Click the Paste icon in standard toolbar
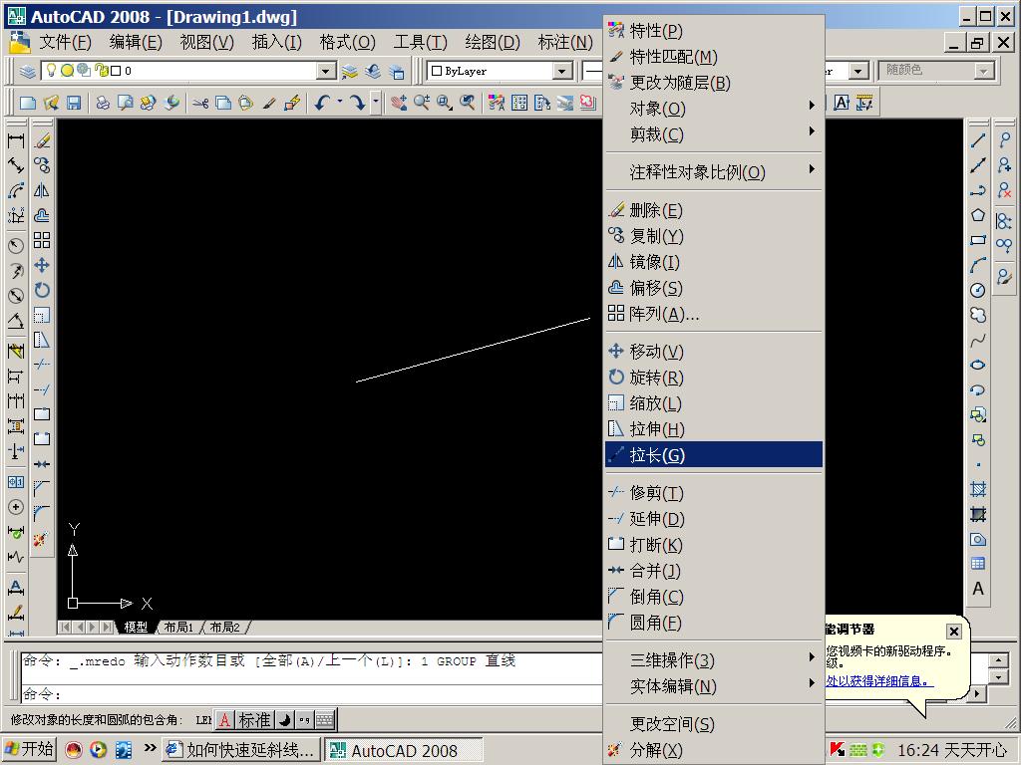Image resolution: width=1021 pixels, height=765 pixels. click(246, 103)
